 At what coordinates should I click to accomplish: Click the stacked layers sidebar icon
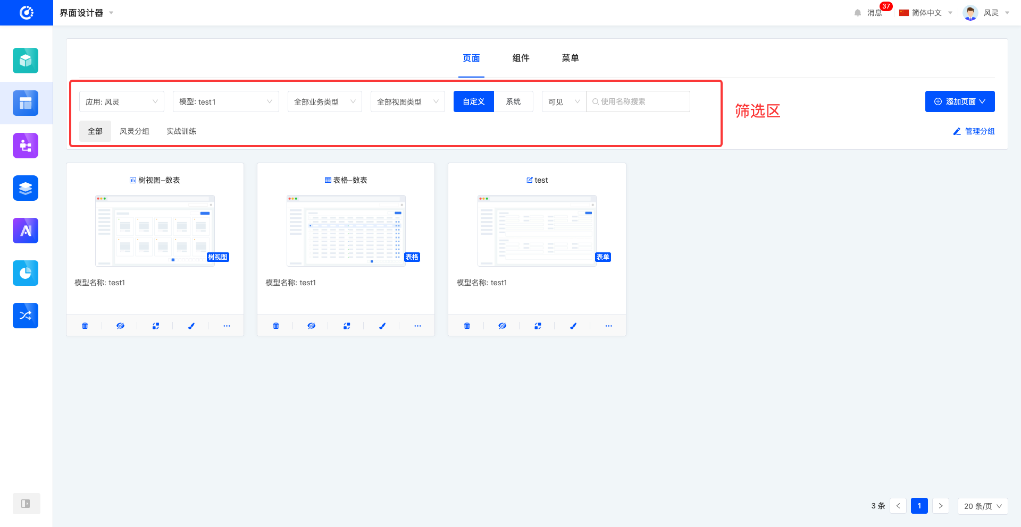point(26,188)
